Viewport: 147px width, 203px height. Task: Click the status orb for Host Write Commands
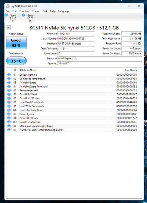pyautogui.click(x=9, y=106)
